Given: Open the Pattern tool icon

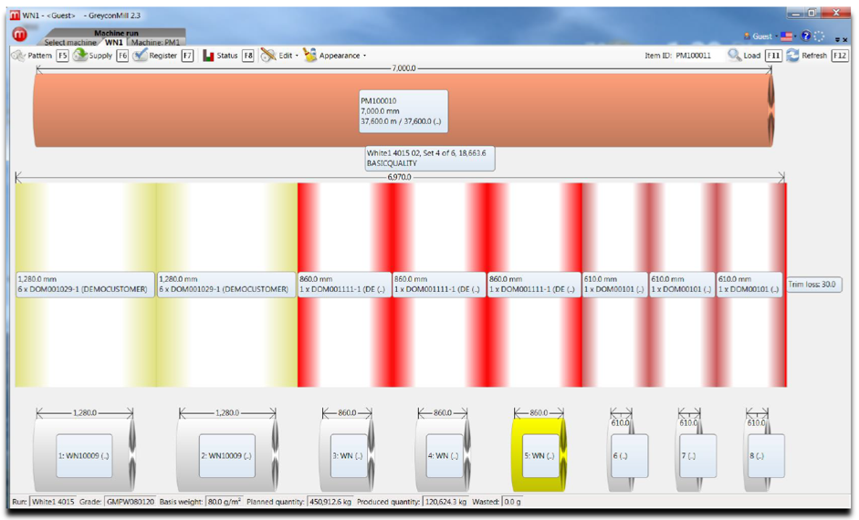Looking at the screenshot, I should 18,56.
